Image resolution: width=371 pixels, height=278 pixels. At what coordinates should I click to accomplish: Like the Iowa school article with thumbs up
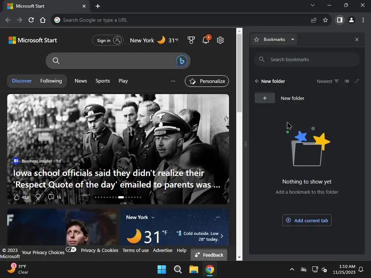(x=17, y=197)
